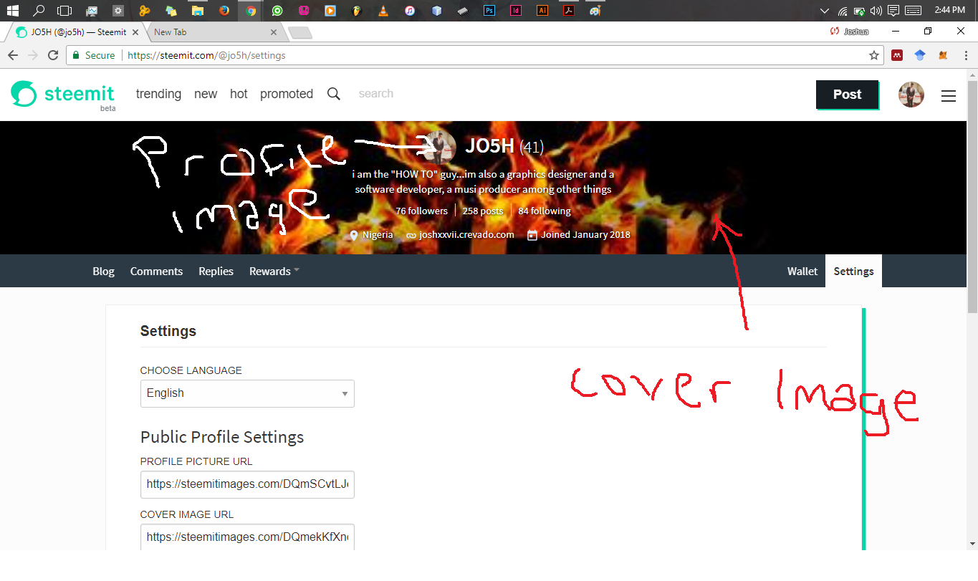The width and height of the screenshot is (978, 581).
Task: Go to hot posts
Action: click(x=239, y=94)
